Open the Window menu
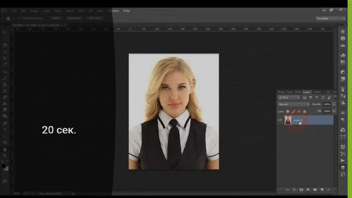Viewport: 352px width, 198px height. pos(113,11)
